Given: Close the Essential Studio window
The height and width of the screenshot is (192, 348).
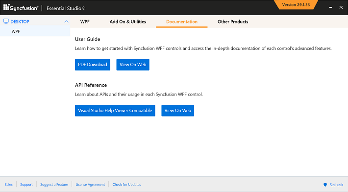Looking at the screenshot, I should click(x=341, y=7).
